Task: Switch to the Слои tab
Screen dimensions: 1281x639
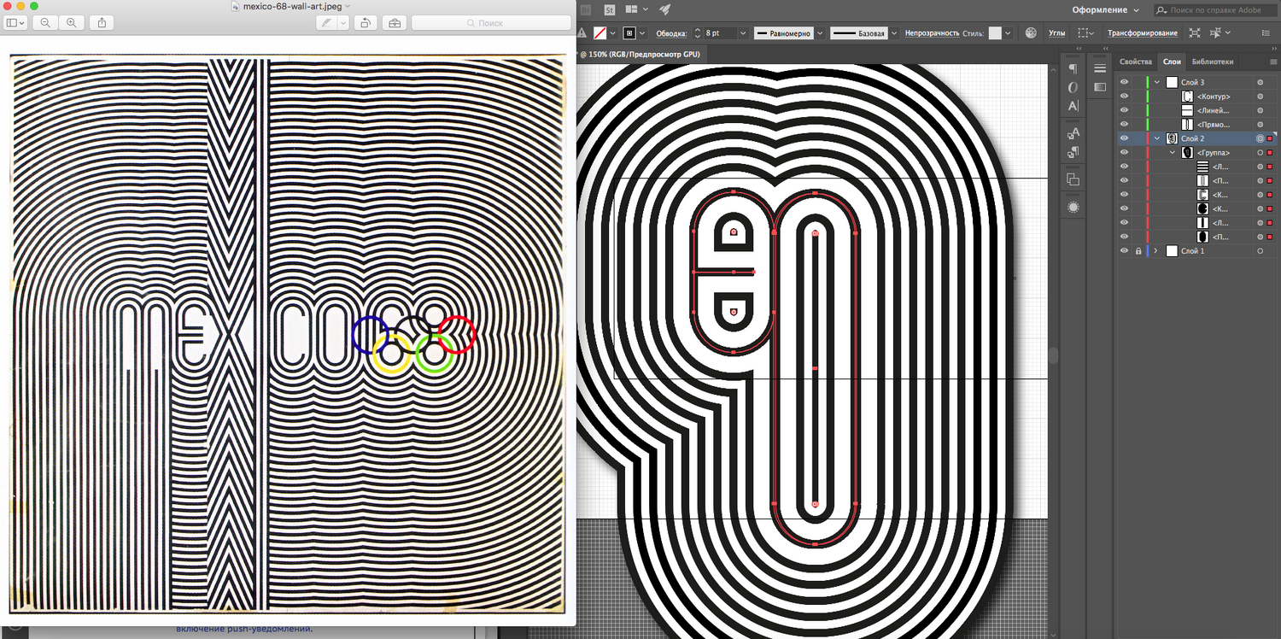Action: click(x=1172, y=62)
